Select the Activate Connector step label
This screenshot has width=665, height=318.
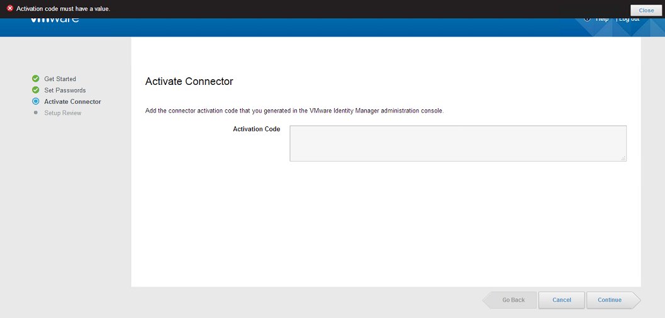72,102
